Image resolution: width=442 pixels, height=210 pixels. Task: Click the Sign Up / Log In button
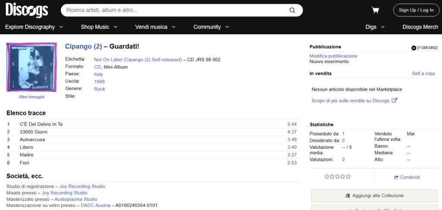pyautogui.click(x=416, y=10)
